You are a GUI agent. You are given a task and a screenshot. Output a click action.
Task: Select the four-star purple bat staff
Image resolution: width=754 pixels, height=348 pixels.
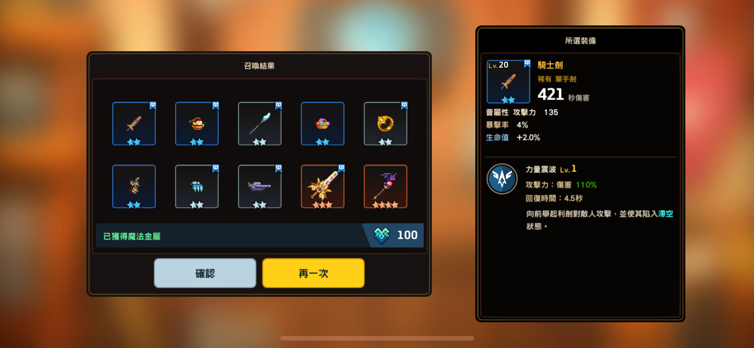tap(385, 187)
